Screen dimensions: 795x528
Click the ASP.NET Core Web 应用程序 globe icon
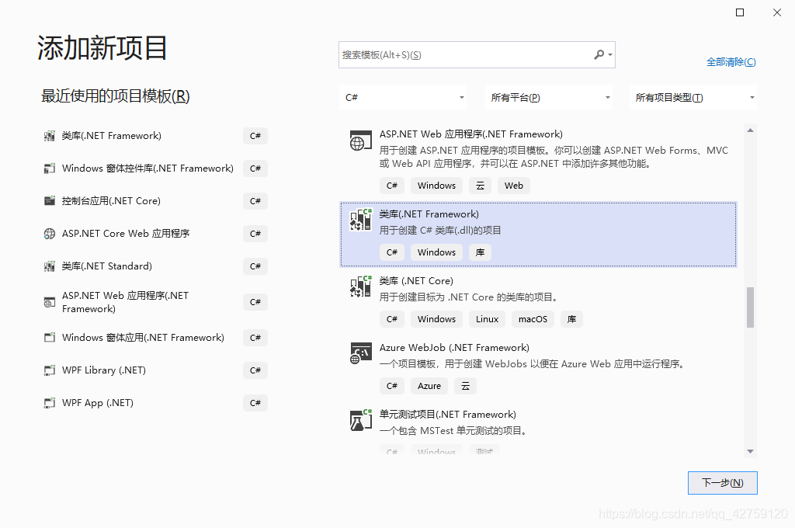tap(49, 234)
